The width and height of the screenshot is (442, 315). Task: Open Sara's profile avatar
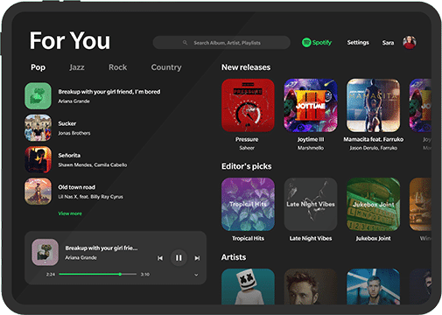click(x=410, y=43)
